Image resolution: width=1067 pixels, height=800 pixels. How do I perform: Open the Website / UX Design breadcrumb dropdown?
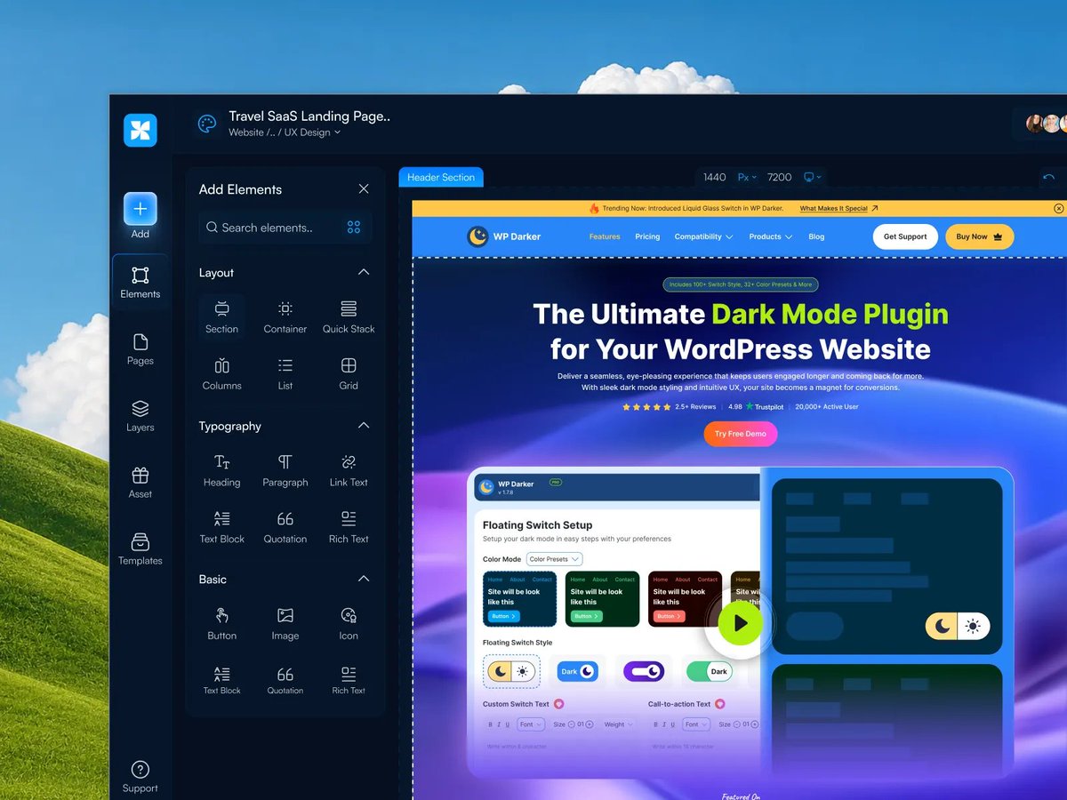[285, 132]
